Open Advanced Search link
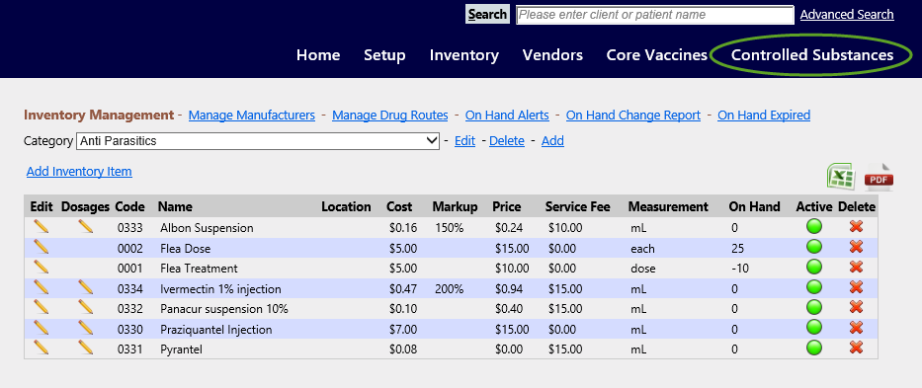Viewport: 922px width, 388px height. point(847,15)
